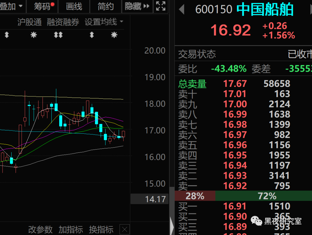This screenshot has width=312, height=235.
Task: Click the first up-down arrow event marker
Action: [7, 35]
